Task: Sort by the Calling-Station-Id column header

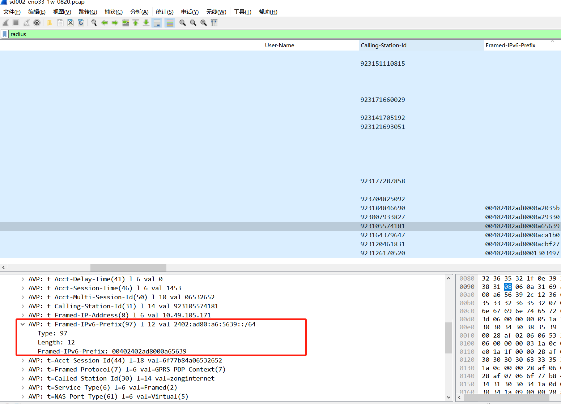Action: pyautogui.click(x=383, y=45)
